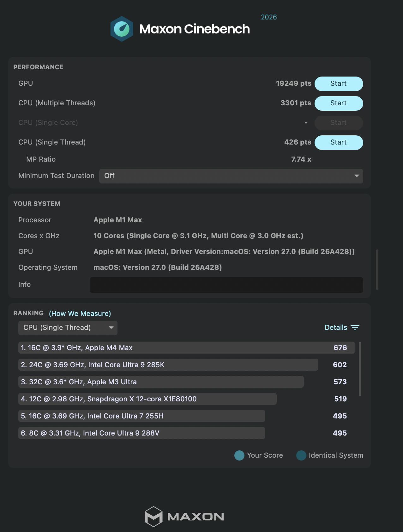The height and width of the screenshot is (532, 403).
Task: Click the Details filter lines icon
Action: (x=355, y=328)
